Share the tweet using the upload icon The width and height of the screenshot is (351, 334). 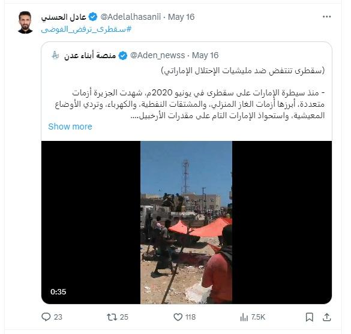pyautogui.click(x=327, y=317)
